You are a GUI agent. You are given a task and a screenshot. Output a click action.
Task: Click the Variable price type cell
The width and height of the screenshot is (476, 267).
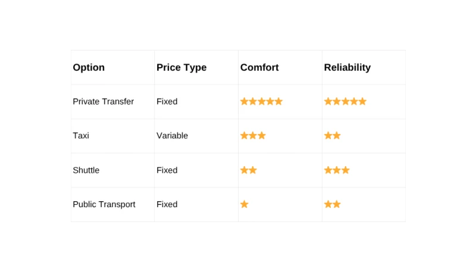tap(172, 135)
